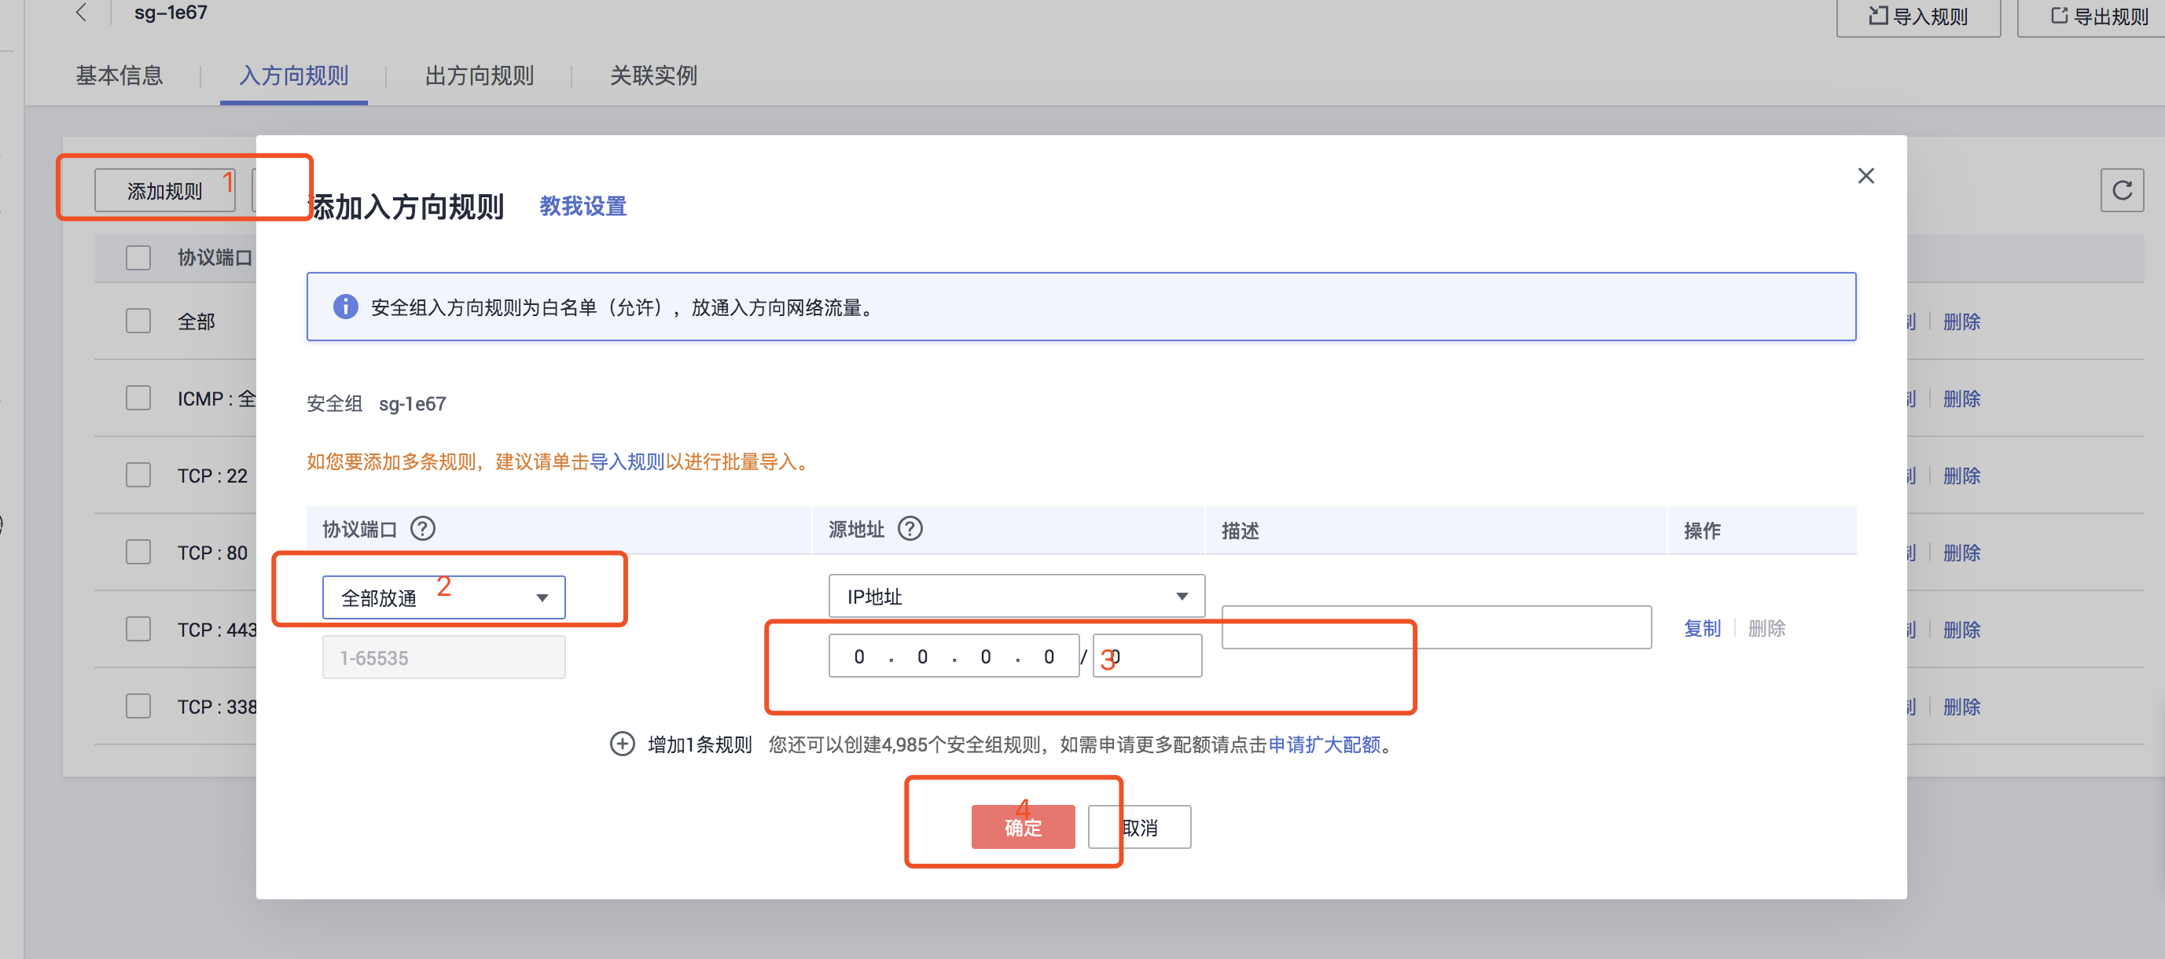
Task: Click the 1-65535 port range field
Action: pos(443,657)
